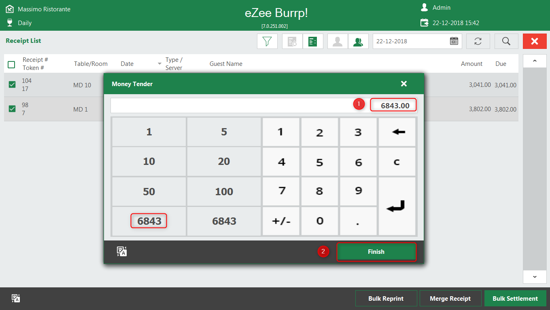Screen dimensions: 550x310
Task: Click the language icon in bottom bar
Action: click(x=16, y=299)
